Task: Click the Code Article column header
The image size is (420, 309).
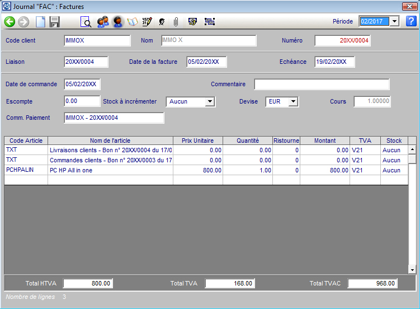Action: 26,141
